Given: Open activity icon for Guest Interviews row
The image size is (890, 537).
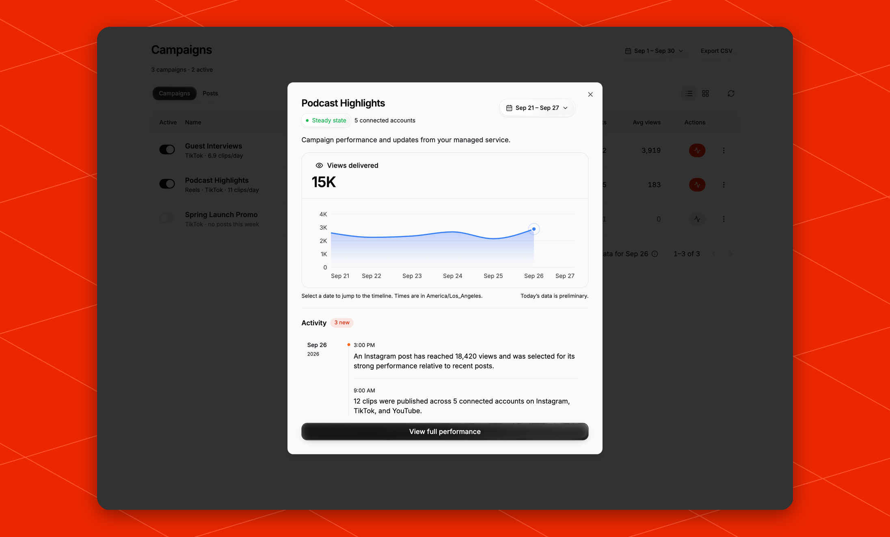Looking at the screenshot, I should click(697, 151).
